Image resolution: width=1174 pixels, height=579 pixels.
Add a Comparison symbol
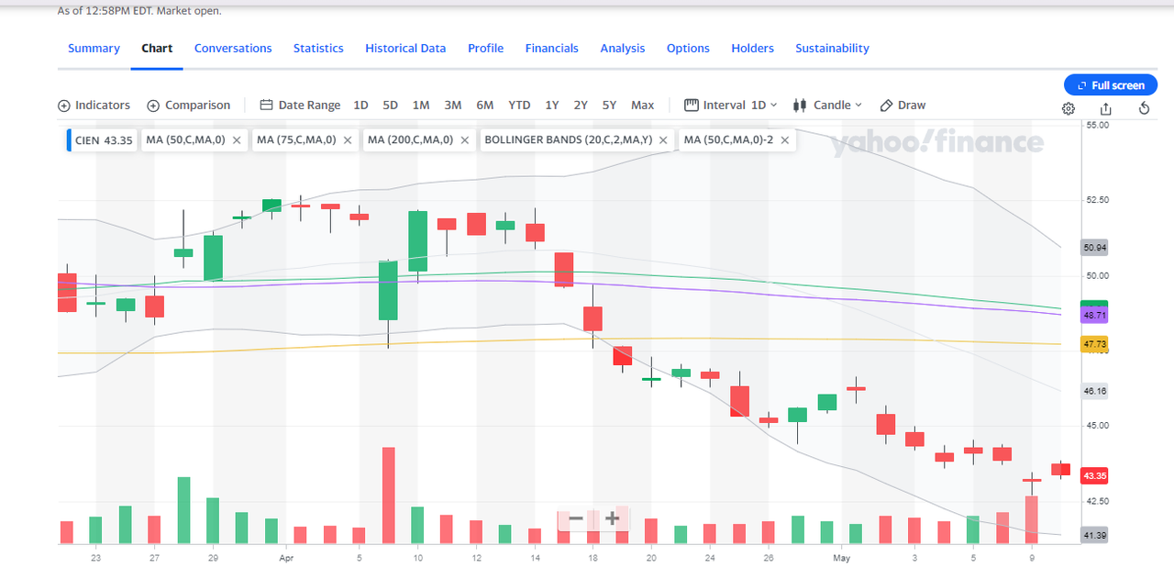click(188, 106)
